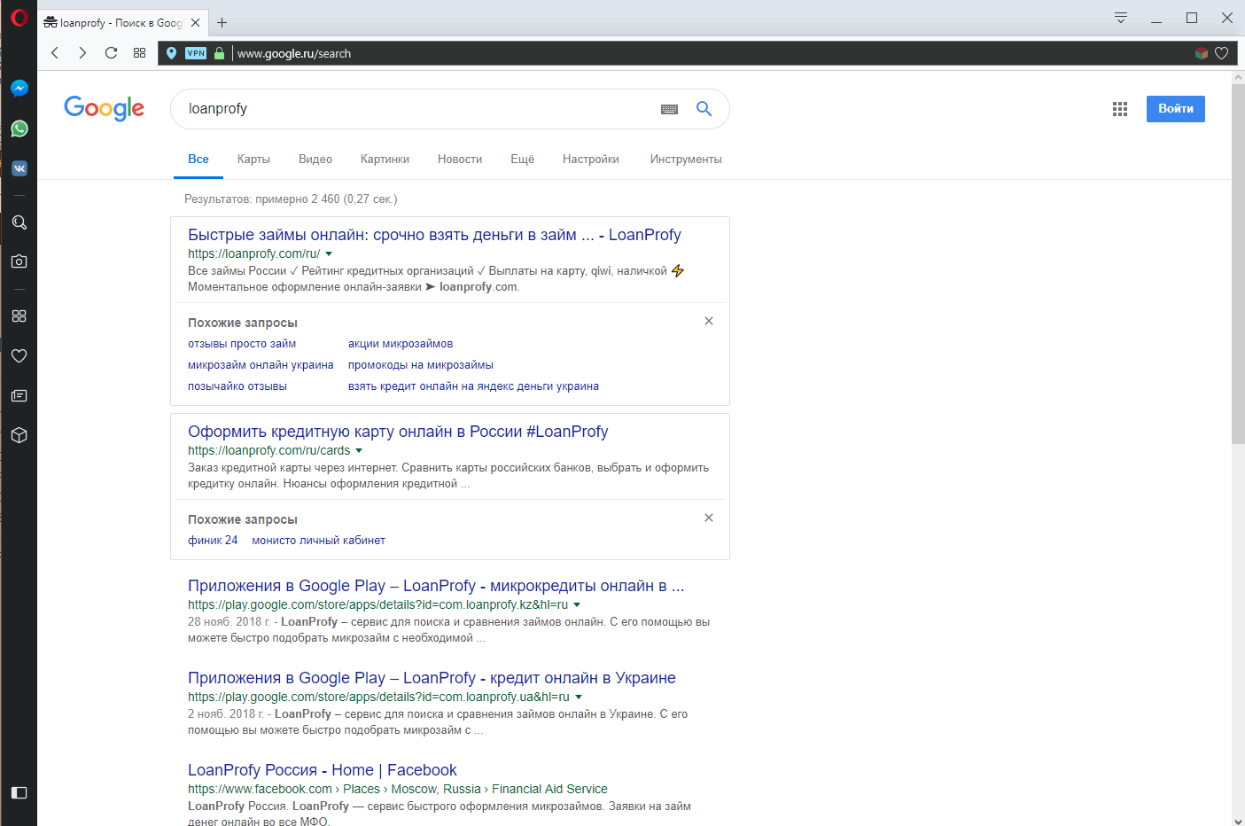This screenshot has width=1245, height=826.
Task: Toggle the sidebar panel at bottom left
Action: coord(19,792)
